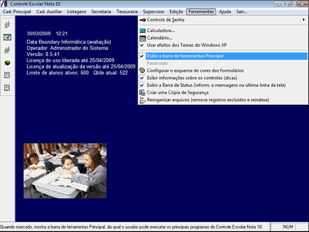
Task: Click the NUM indicator in status bar
Action: (288, 227)
